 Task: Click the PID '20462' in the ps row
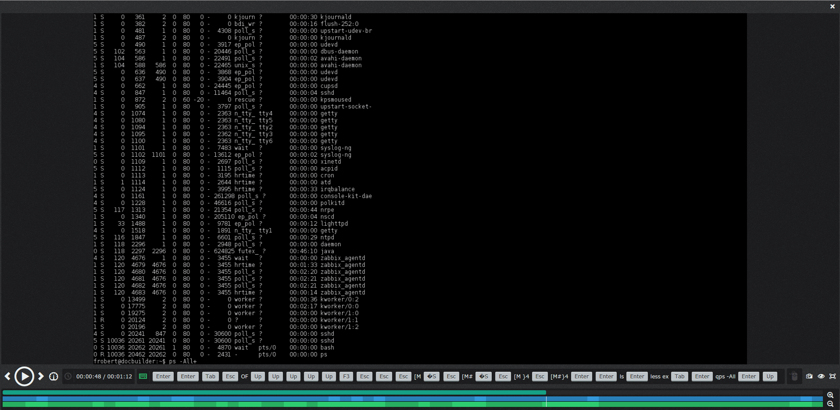point(136,354)
